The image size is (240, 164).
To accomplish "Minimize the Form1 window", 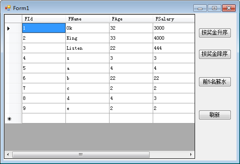I will click(x=200, y=8).
